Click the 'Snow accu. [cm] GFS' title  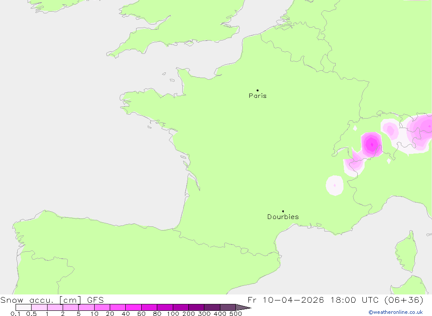[52, 300]
